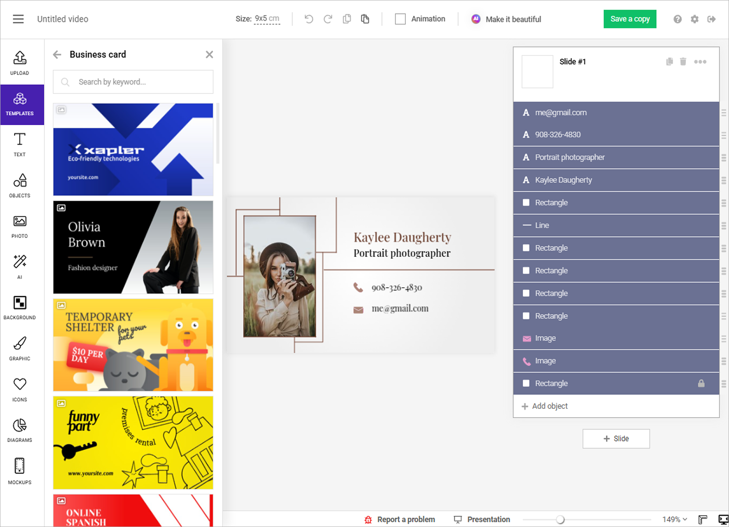Image resolution: width=729 pixels, height=527 pixels.
Task: Open the help question mark icon
Action: click(x=678, y=19)
